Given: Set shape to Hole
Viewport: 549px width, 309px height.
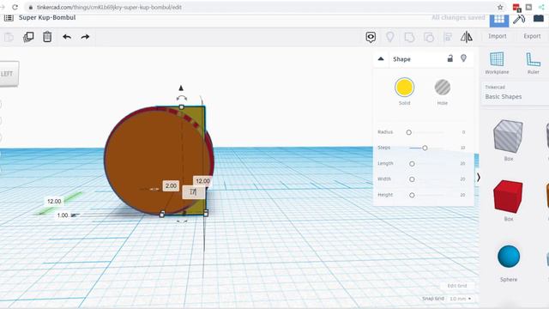Looking at the screenshot, I should pos(443,88).
